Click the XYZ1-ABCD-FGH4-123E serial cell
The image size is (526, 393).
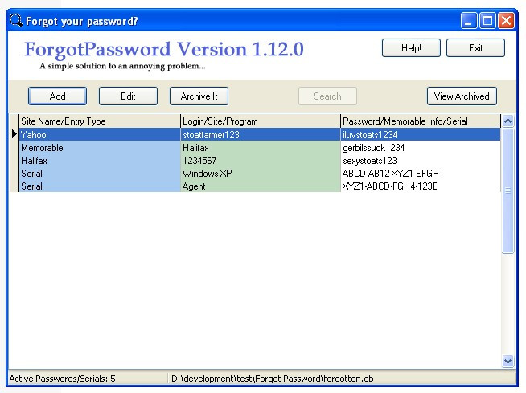[x=421, y=186]
